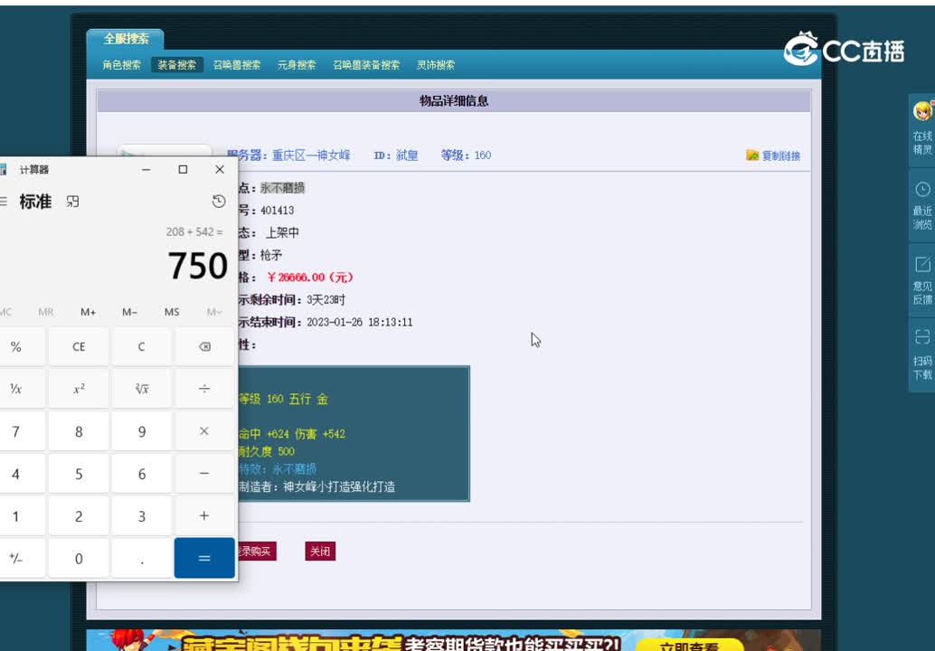935x651 pixels.
Task: Click the 关闭 close button below item info
Action: [319, 551]
